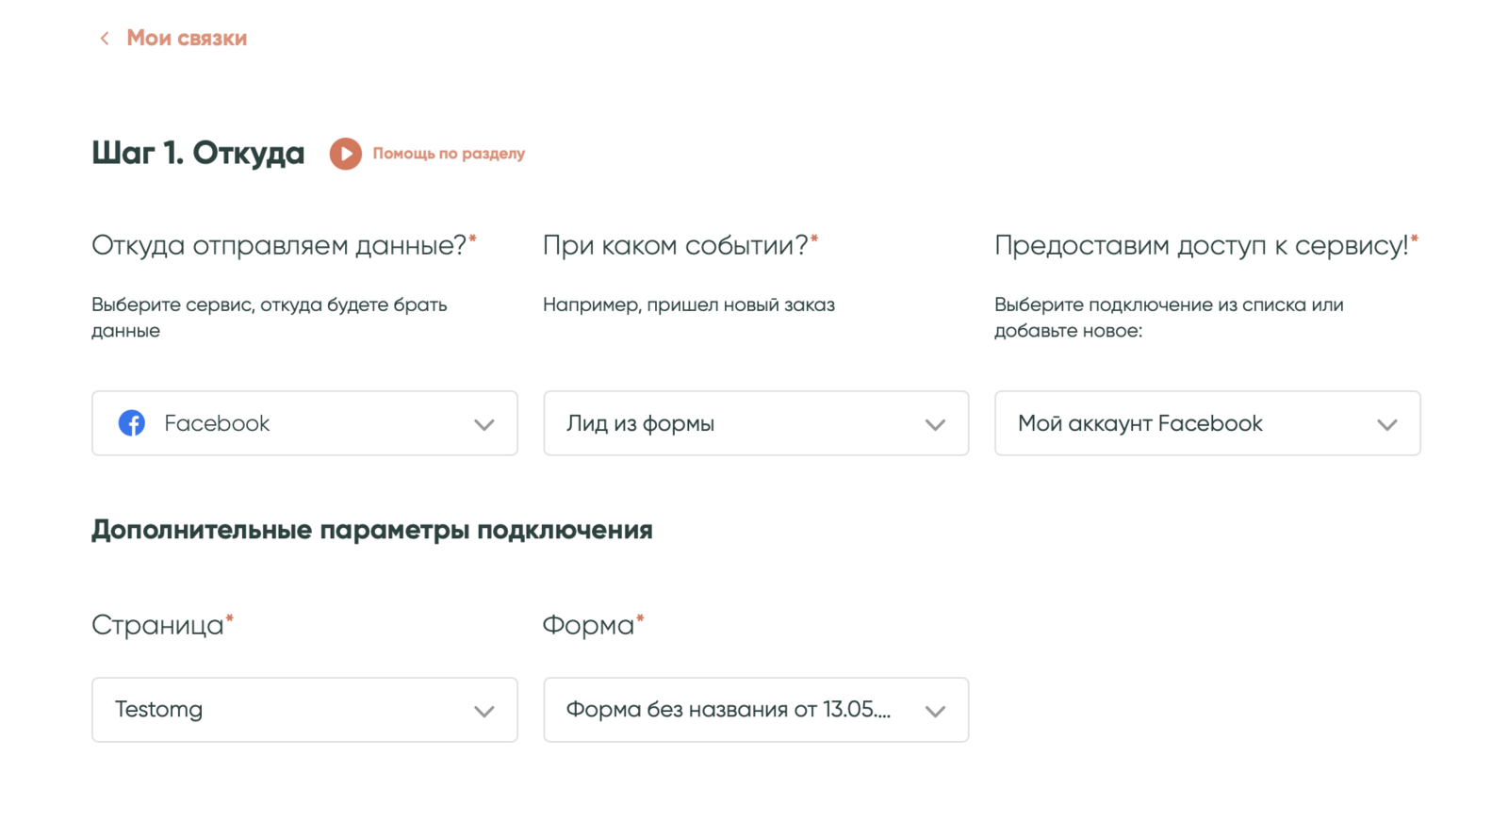Viewport: 1508px width, 839px height.
Task: Click the Откуда отправляем данные? label
Action: 279,246
